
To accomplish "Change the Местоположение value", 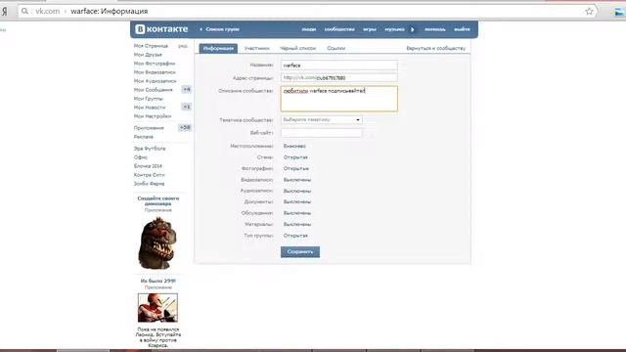I will point(294,146).
